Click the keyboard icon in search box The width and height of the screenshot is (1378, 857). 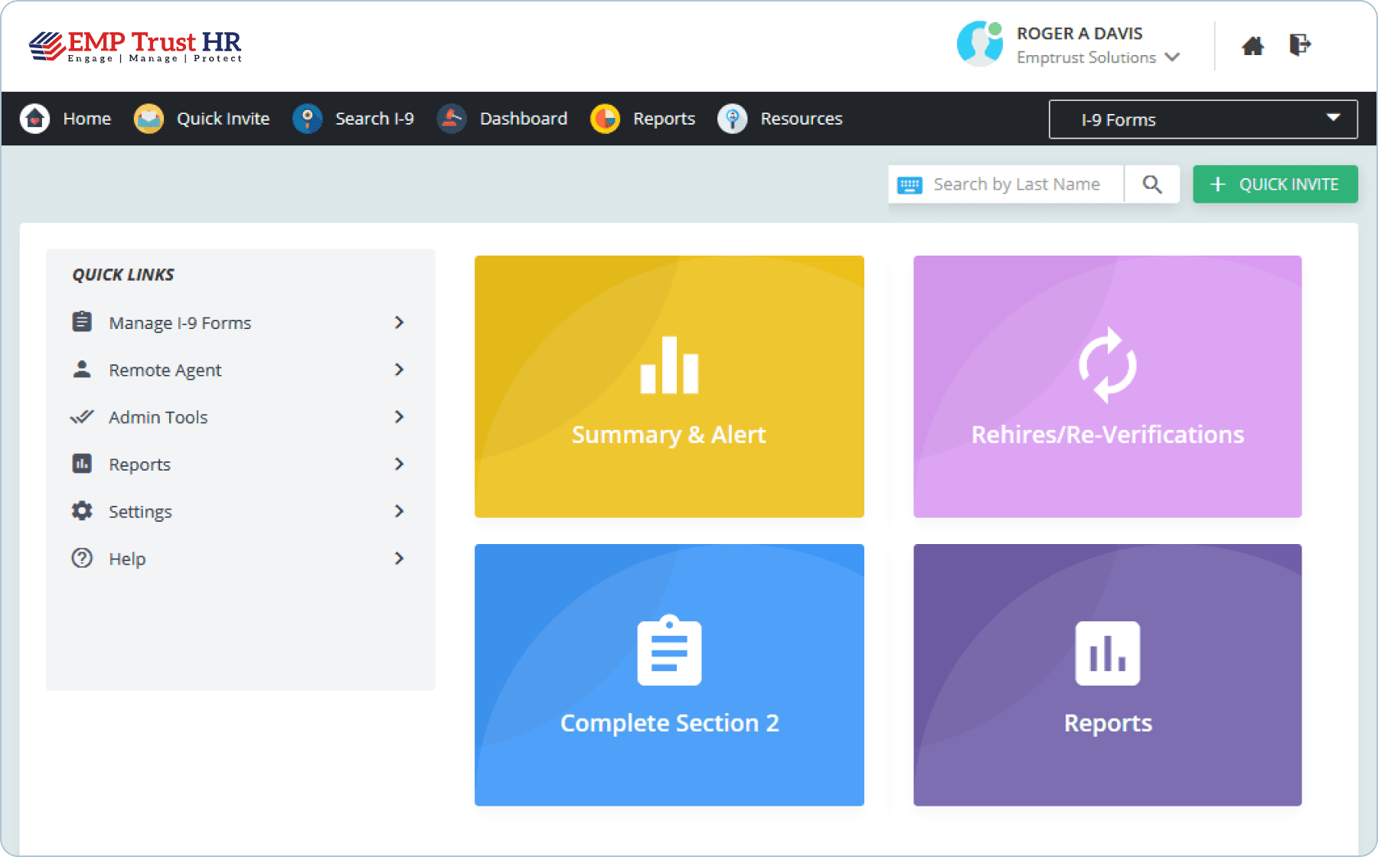[909, 185]
